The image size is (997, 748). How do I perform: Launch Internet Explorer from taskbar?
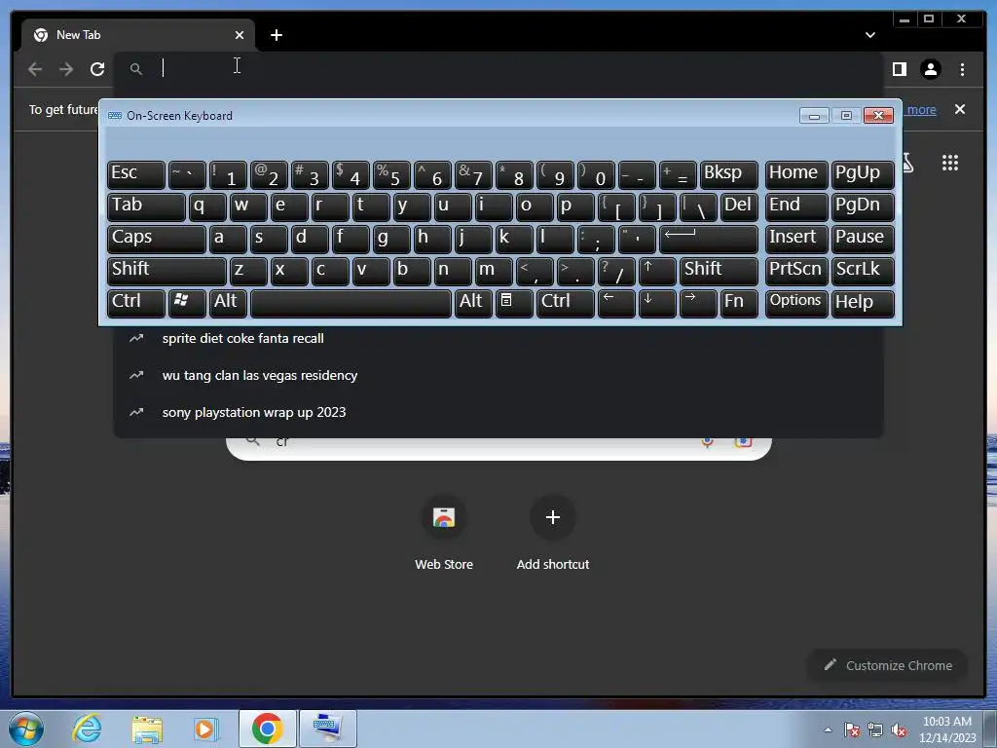(x=87, y=729)
